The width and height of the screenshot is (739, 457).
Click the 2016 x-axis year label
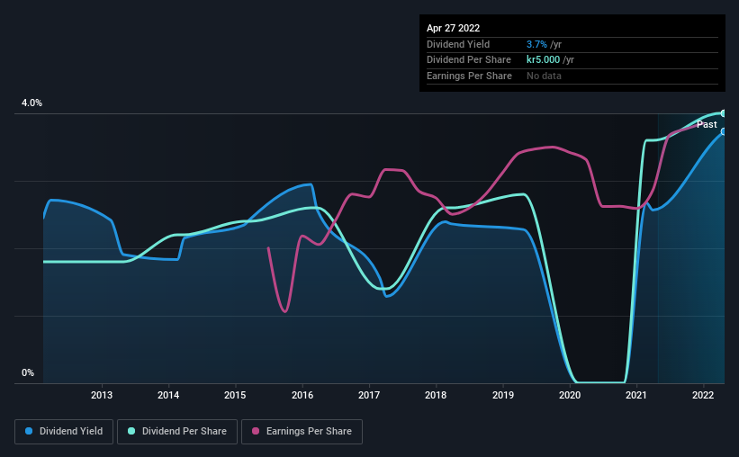tap(302, 395)
